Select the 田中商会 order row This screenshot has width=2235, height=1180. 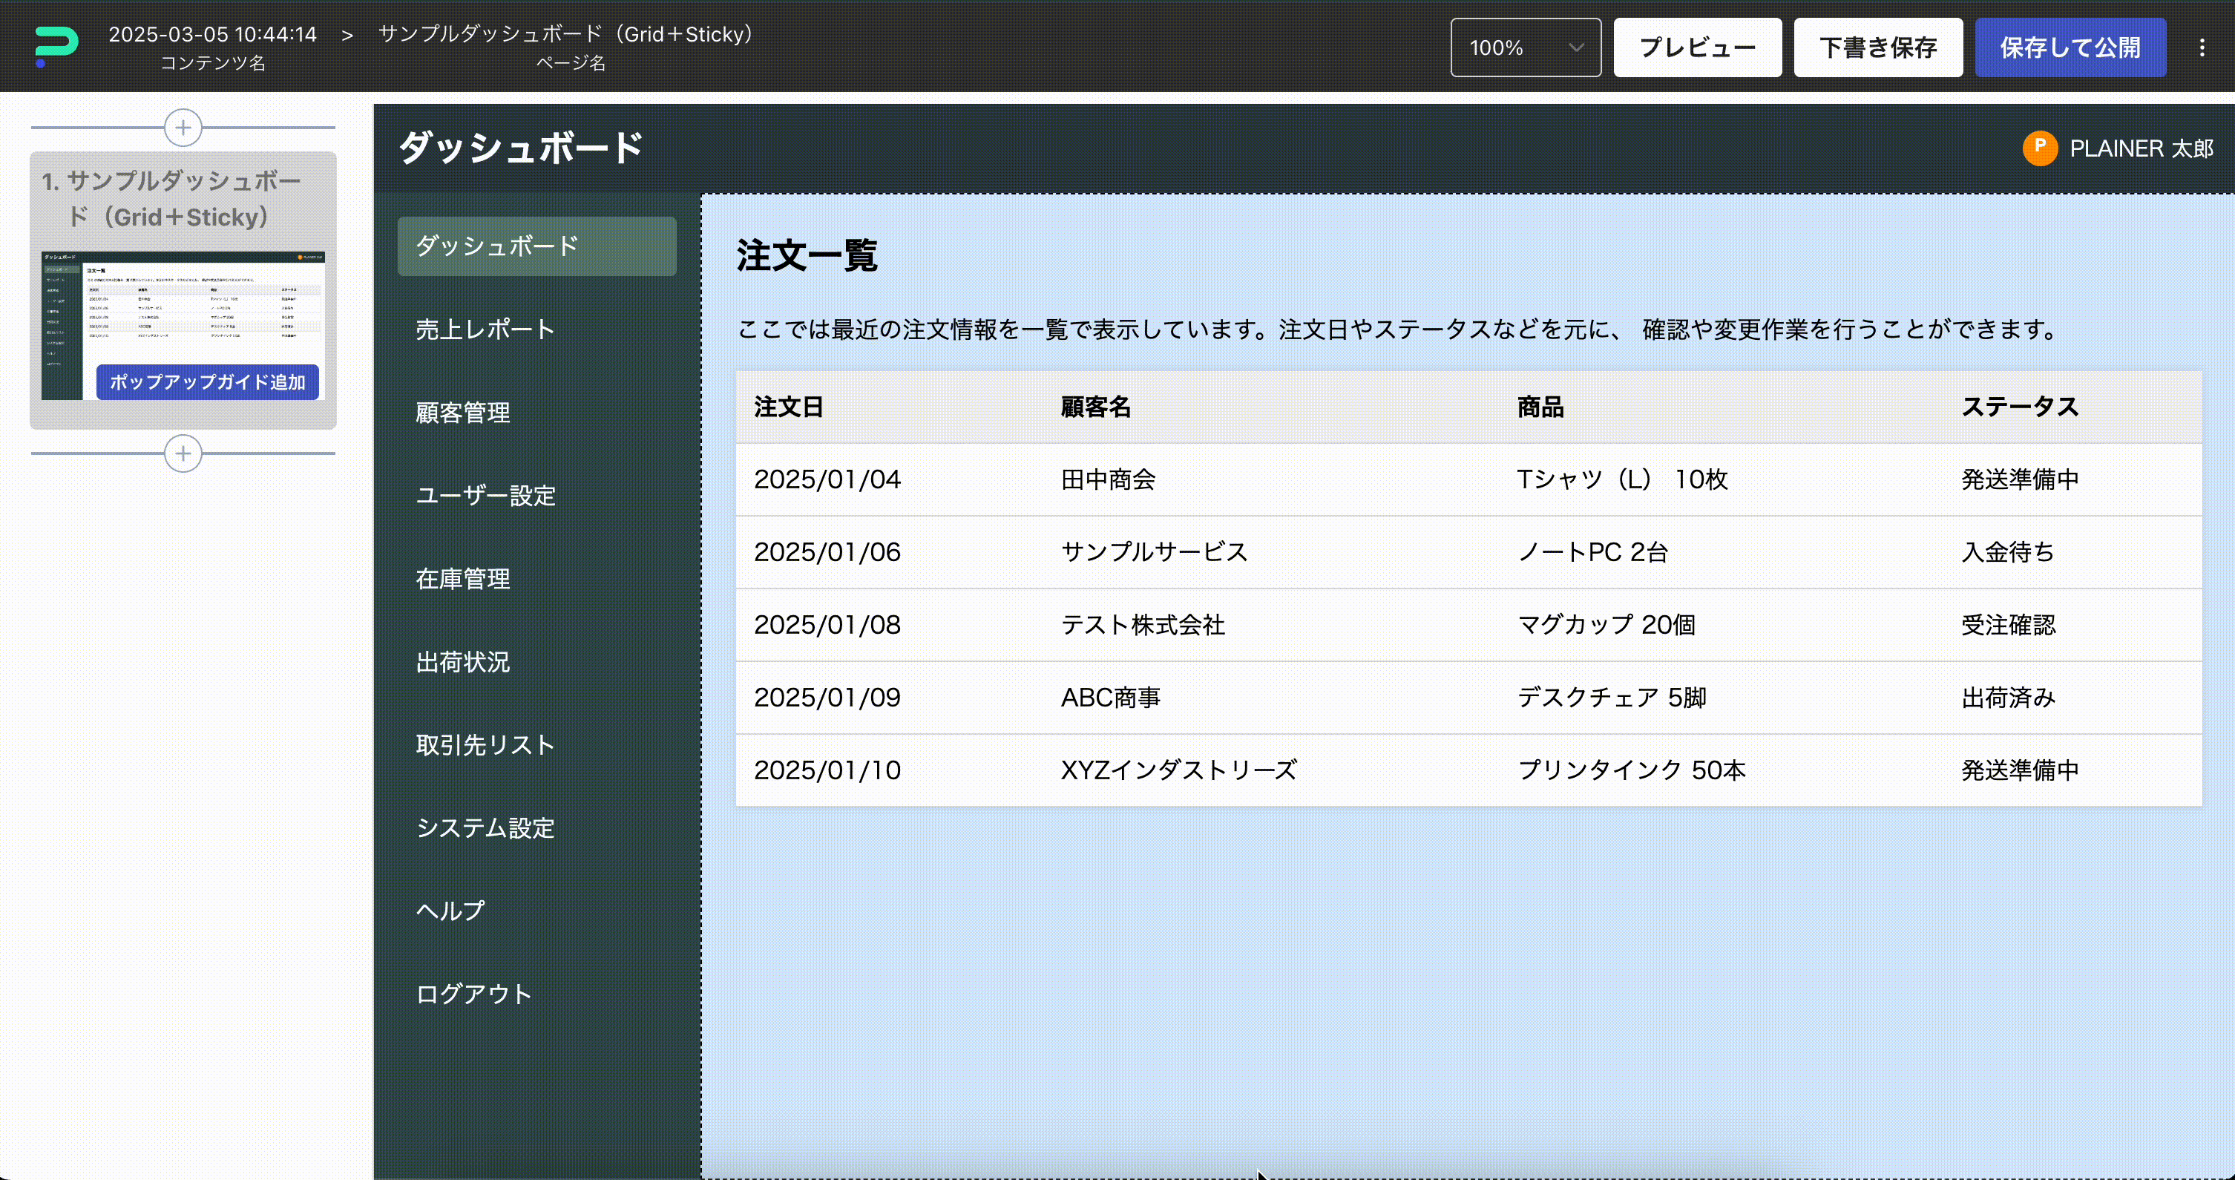[x=1108, y=480]
